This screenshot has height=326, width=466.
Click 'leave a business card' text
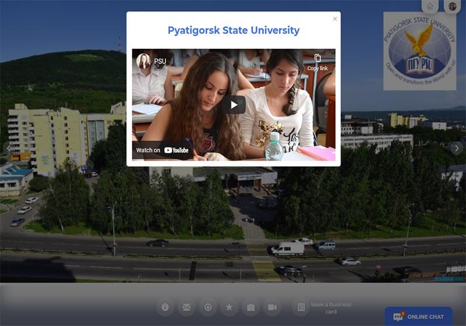pos(331,308)
